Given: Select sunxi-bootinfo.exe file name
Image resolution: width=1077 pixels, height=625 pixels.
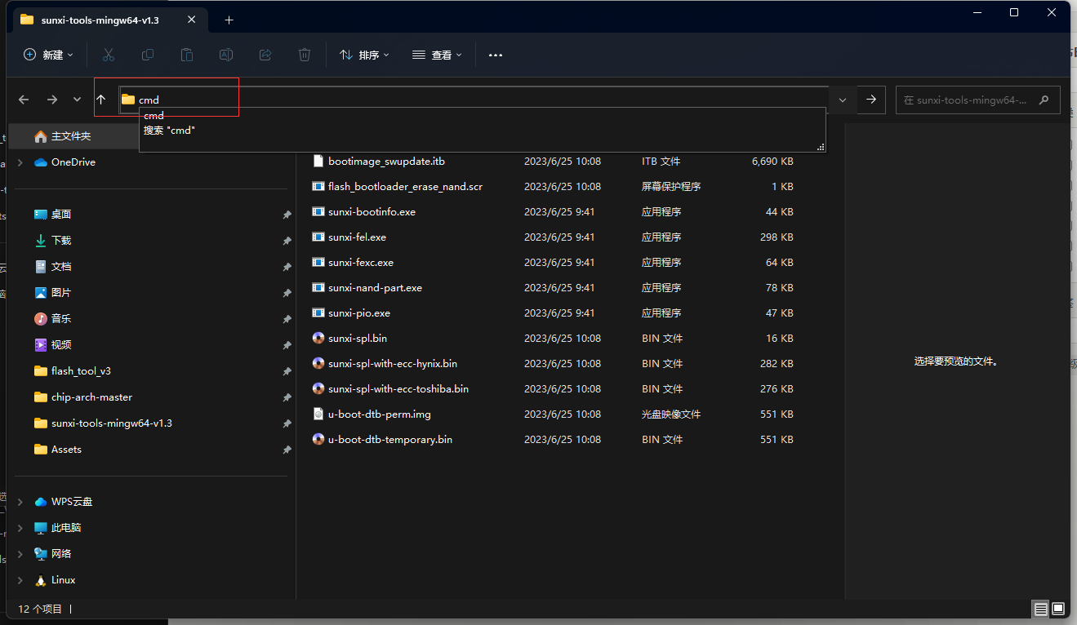Looking at the screenshot, I should tap(372, 211).
